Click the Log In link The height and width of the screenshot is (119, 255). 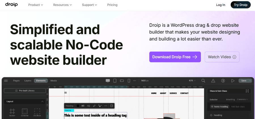tap(221, 5)
